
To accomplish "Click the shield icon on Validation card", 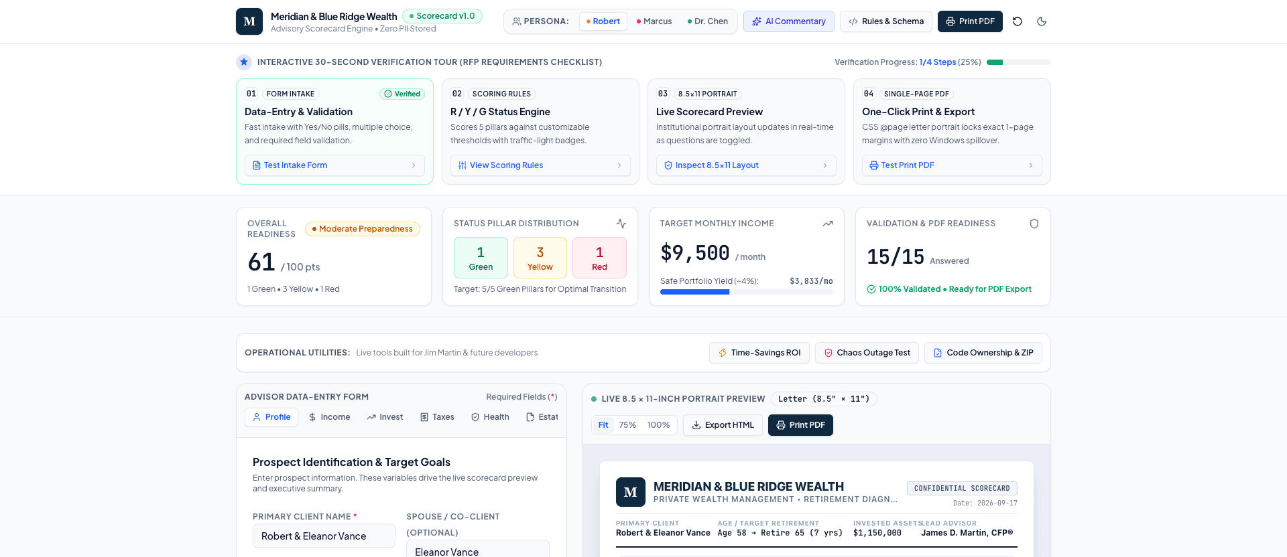I will click(1034, 224).
